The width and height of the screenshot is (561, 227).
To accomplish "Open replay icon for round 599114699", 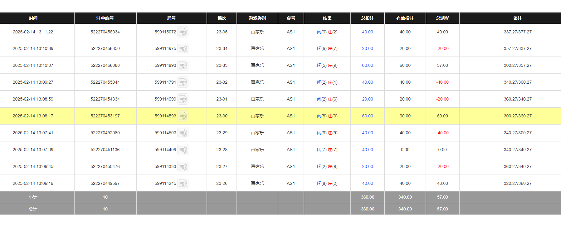I will 183,99.
